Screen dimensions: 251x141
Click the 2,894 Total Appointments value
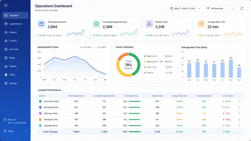point(52,27)
